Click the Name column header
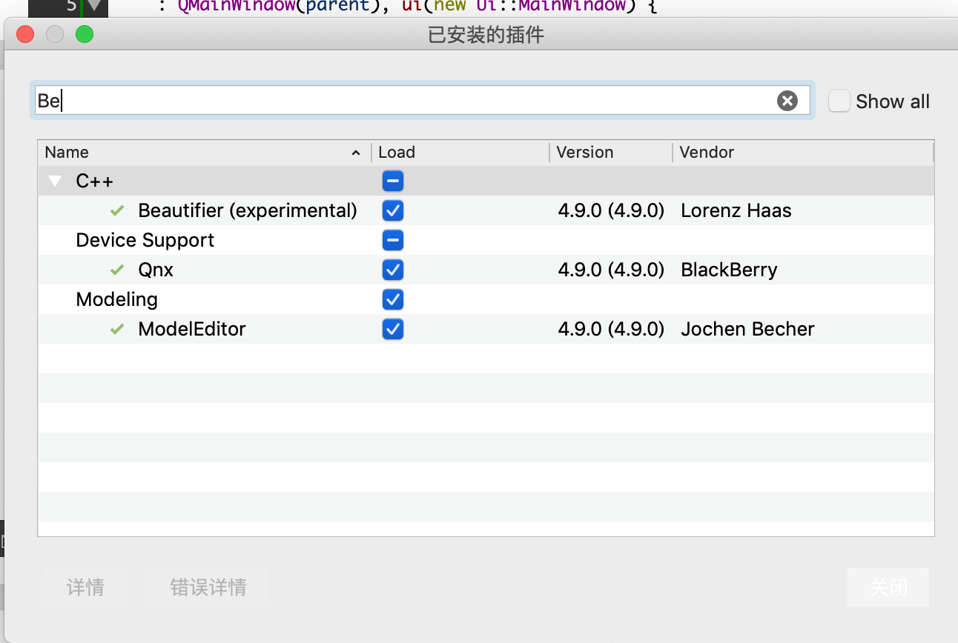This screenshot has width=958, height=643. pyautogui.click(x=67, y=152)
